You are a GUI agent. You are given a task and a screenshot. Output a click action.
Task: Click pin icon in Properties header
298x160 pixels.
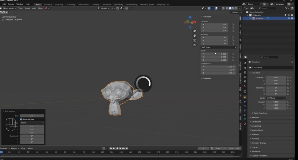292,62
